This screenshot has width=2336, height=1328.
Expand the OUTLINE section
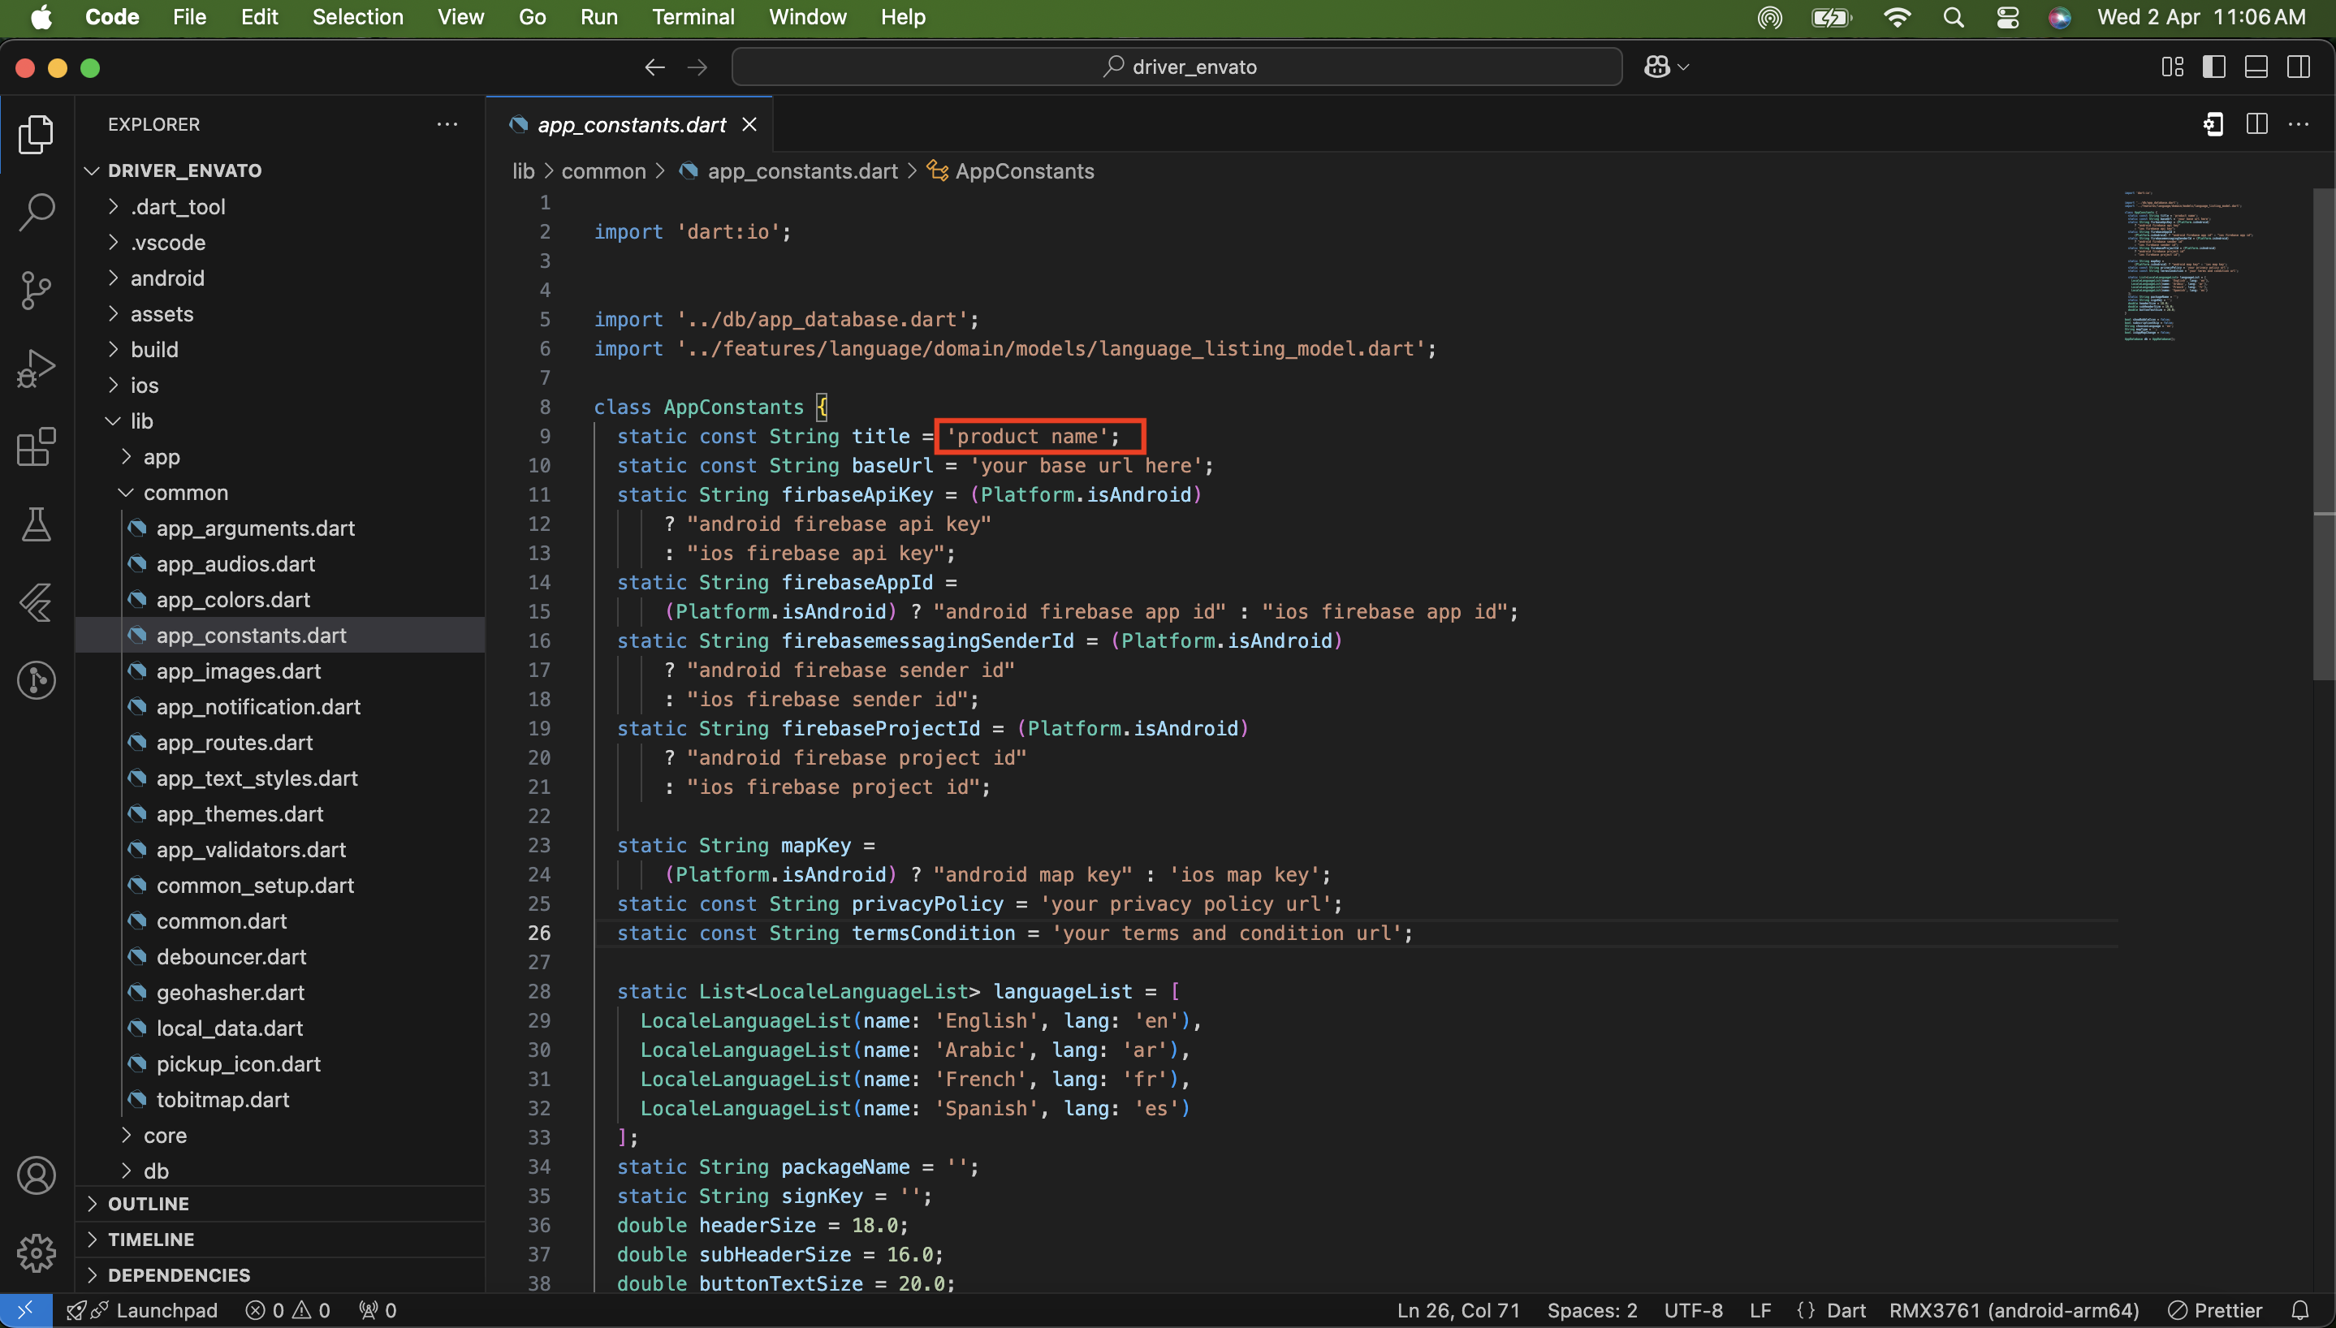(279, 1204)
